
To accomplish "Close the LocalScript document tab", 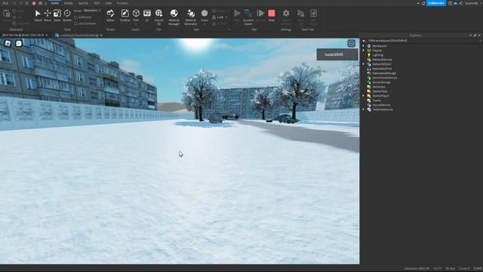I will [101, 36].
